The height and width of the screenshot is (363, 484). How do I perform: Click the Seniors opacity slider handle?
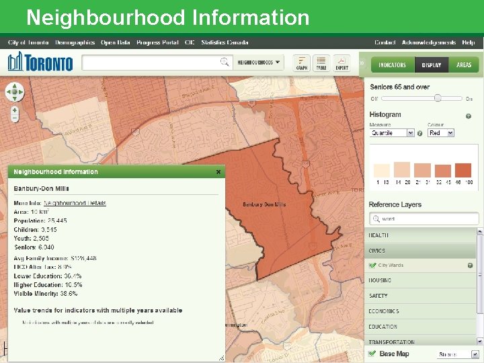[438, 98]
